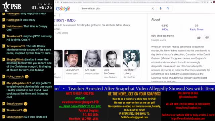Screen dimensions: 215x121
Task: Show more cast with the carousel arrow
Action: [132, 65]
